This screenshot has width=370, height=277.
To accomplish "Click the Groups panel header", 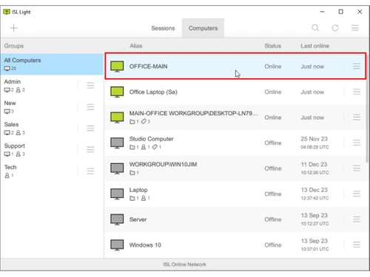I will [14, 46].
